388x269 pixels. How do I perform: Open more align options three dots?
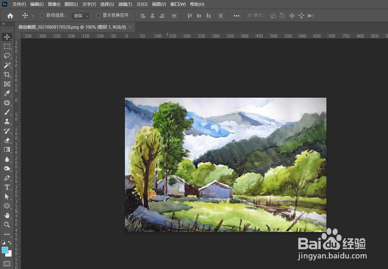click(x=237, y=16)
